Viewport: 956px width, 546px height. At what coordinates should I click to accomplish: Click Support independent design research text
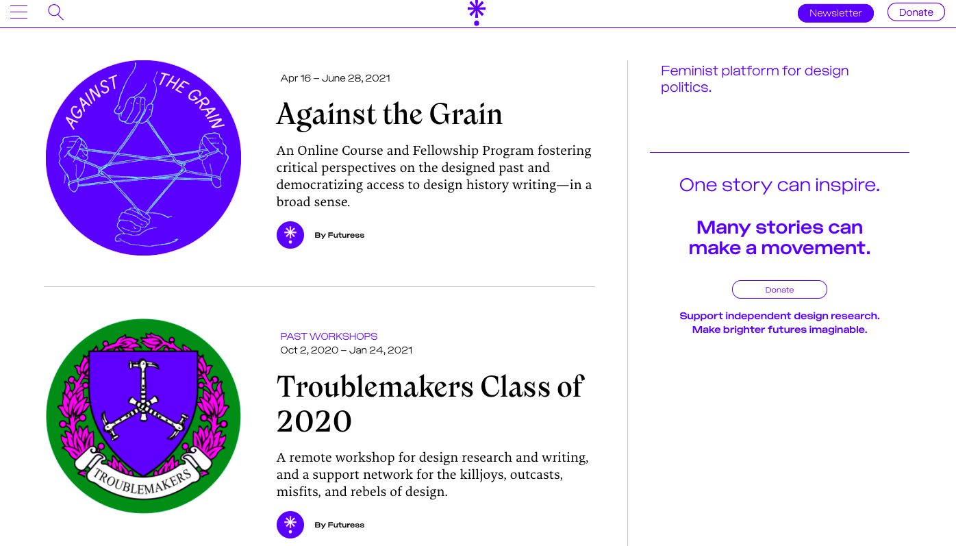779,323
